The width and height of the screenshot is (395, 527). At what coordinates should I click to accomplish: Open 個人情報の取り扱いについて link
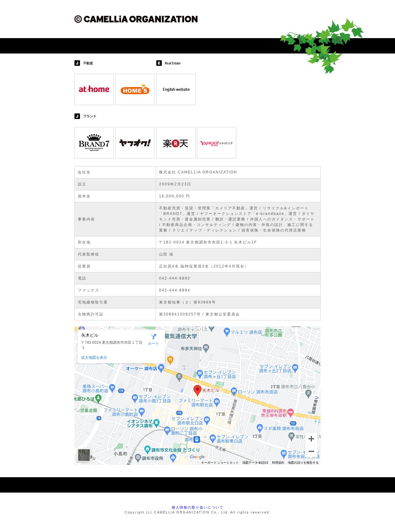[197, 507]
